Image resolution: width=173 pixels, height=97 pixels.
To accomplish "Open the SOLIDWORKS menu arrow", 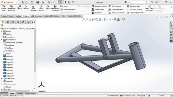I will pyautogui.click(x=17, y=2).
